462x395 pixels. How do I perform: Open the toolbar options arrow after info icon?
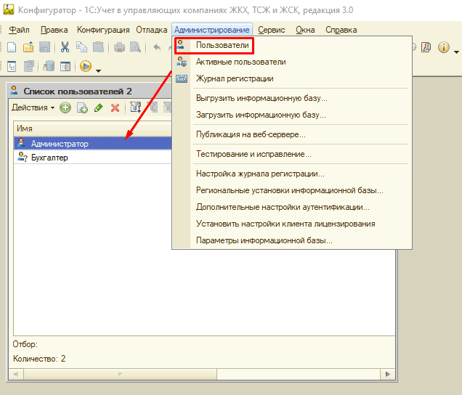(456, 52)
